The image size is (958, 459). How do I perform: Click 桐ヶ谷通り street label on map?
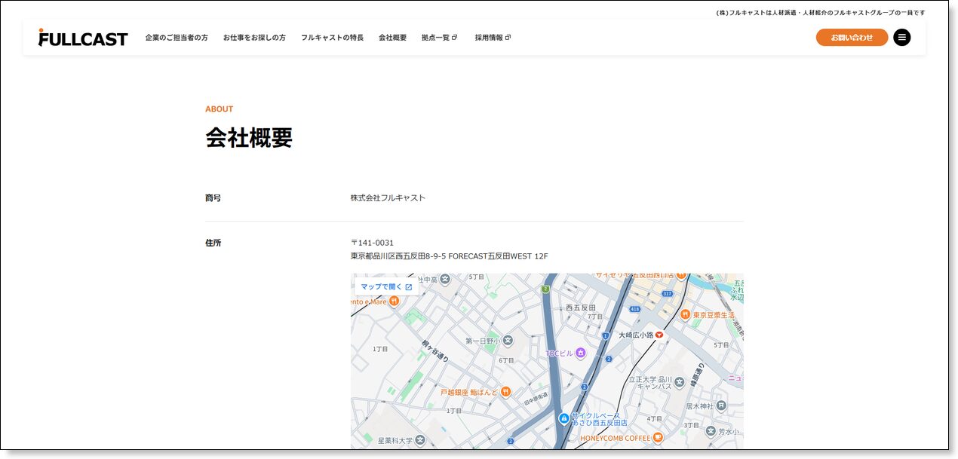[435, 350]
